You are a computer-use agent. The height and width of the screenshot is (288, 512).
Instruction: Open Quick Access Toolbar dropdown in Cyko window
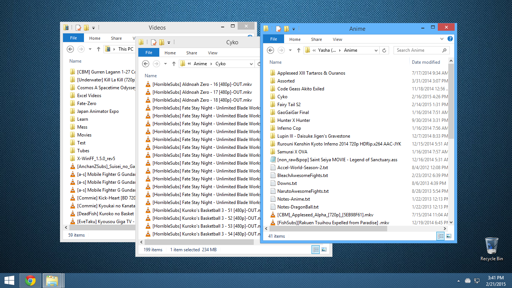pyautogui.click(x=169, y=42)
